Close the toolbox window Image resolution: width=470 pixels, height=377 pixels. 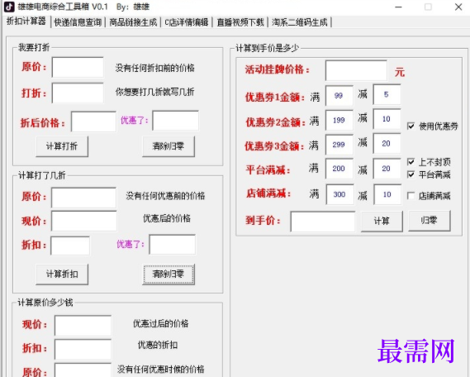coord(458,7)
